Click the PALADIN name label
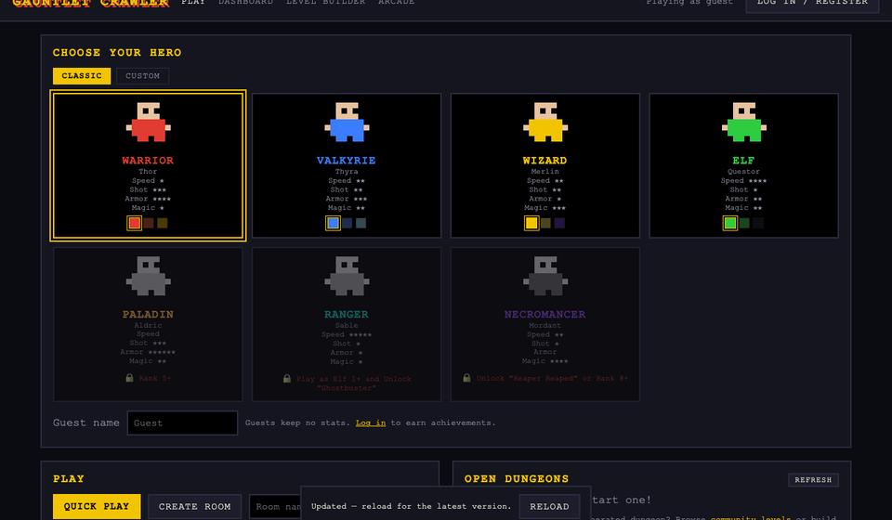 pyautogui.click(x=148, y=314)
